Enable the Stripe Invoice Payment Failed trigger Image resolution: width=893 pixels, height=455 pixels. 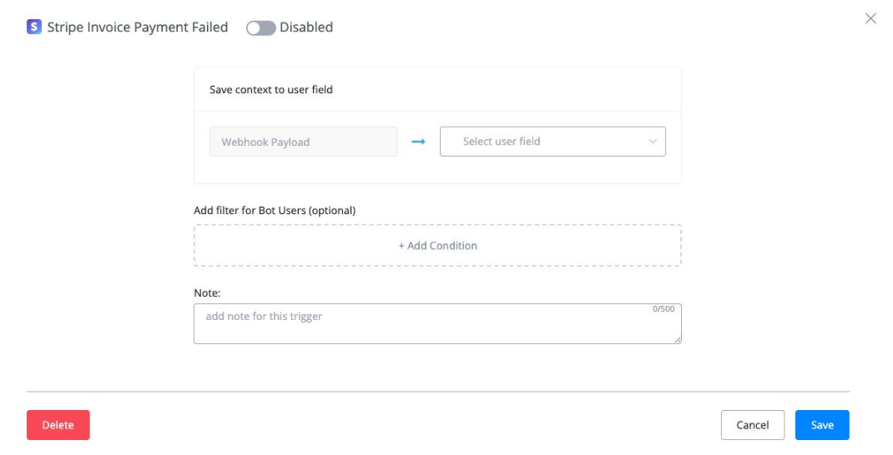click(x=260, y=27)
